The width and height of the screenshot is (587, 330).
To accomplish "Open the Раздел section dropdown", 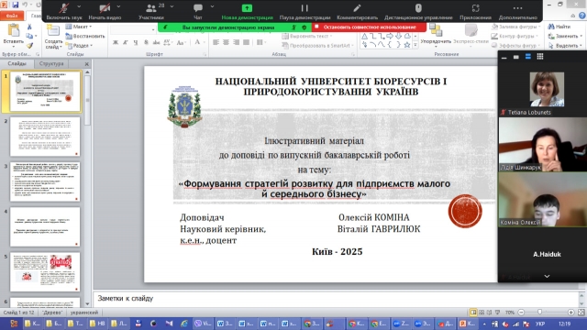I will [79, 46].
